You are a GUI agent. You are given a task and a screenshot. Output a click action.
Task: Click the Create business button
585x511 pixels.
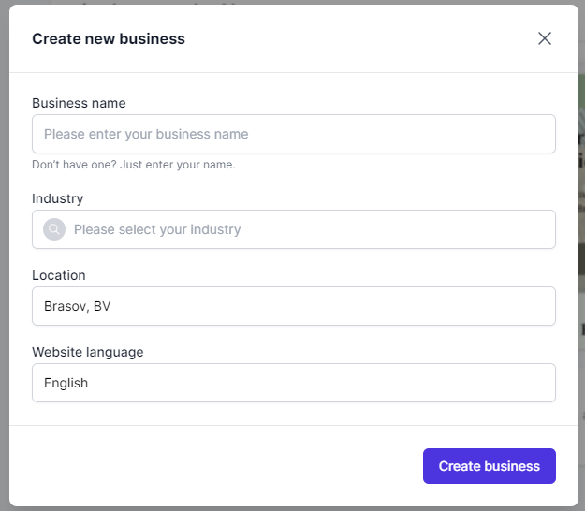pyautogui.click(x=490, y=466)
